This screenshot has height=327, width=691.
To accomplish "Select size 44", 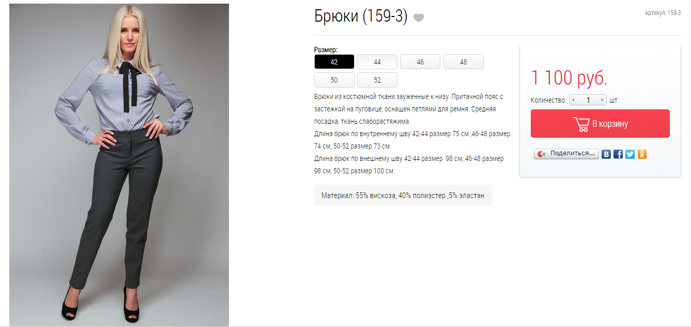I will point(377,62).
